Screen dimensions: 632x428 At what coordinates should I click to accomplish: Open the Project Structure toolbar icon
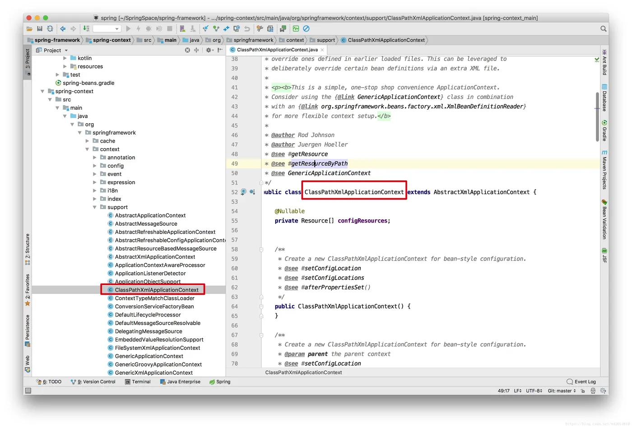(270, 28)
